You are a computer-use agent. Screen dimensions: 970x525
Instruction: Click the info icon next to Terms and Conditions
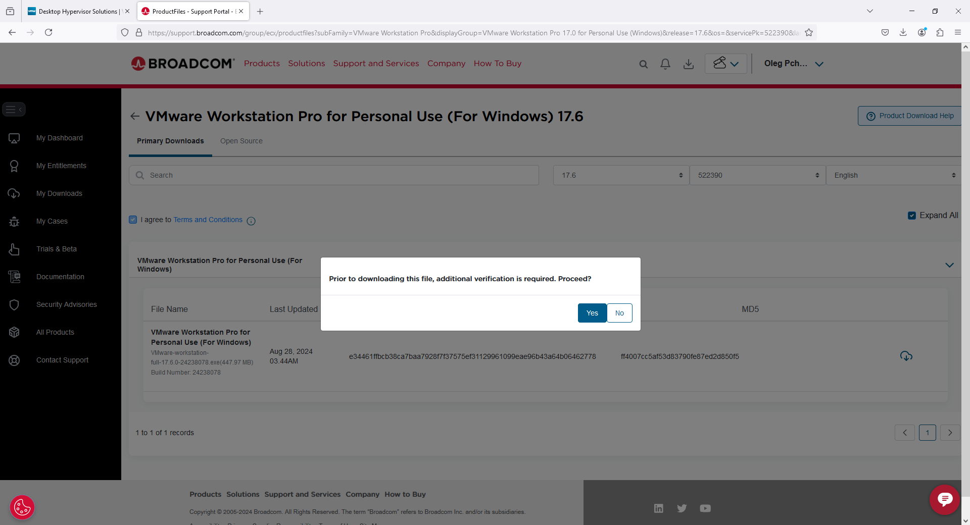(251, 221)
